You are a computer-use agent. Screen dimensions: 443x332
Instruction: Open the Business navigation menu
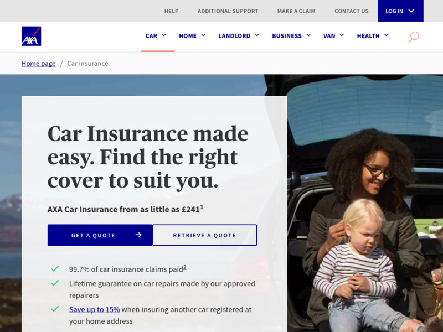(291, 36)
